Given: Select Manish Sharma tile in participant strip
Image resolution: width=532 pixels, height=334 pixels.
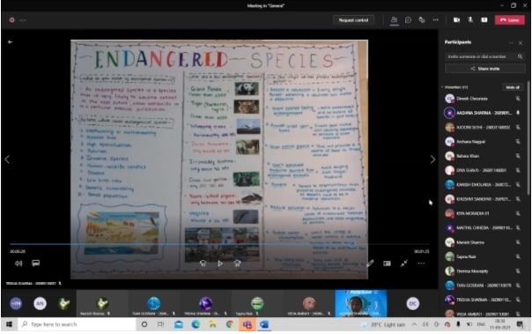Looking at the screenshot, I should tap(102, 303).
